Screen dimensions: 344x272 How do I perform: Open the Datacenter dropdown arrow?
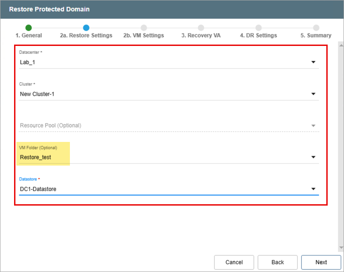click(x=313, y=62)
